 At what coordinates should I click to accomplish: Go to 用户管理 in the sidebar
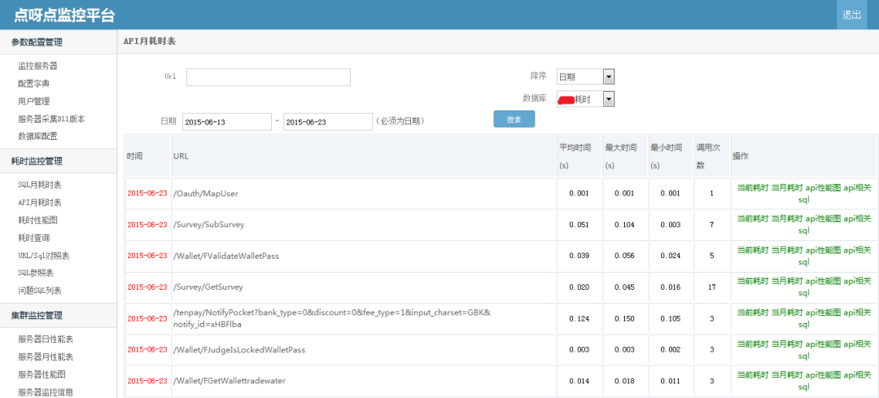coord(33,102)
